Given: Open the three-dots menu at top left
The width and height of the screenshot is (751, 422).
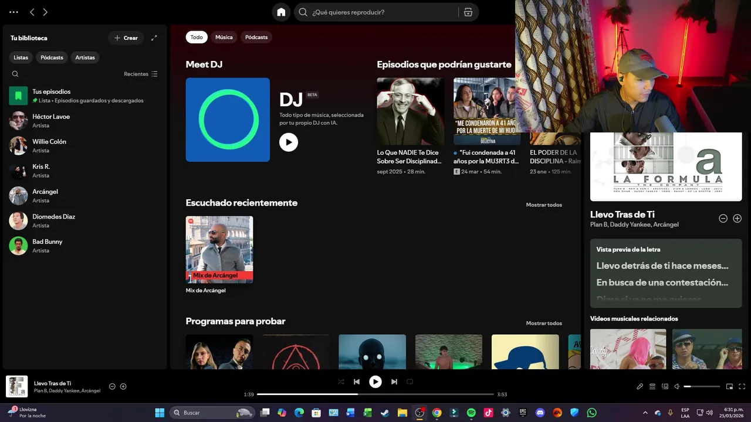Looking at the screenshot, I should (14, 12).
